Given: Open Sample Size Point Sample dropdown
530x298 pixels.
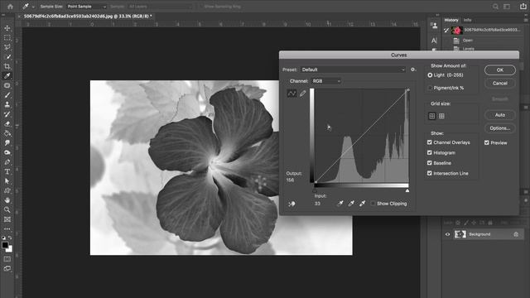Looking at the screenshot, I should coord(86,7).
